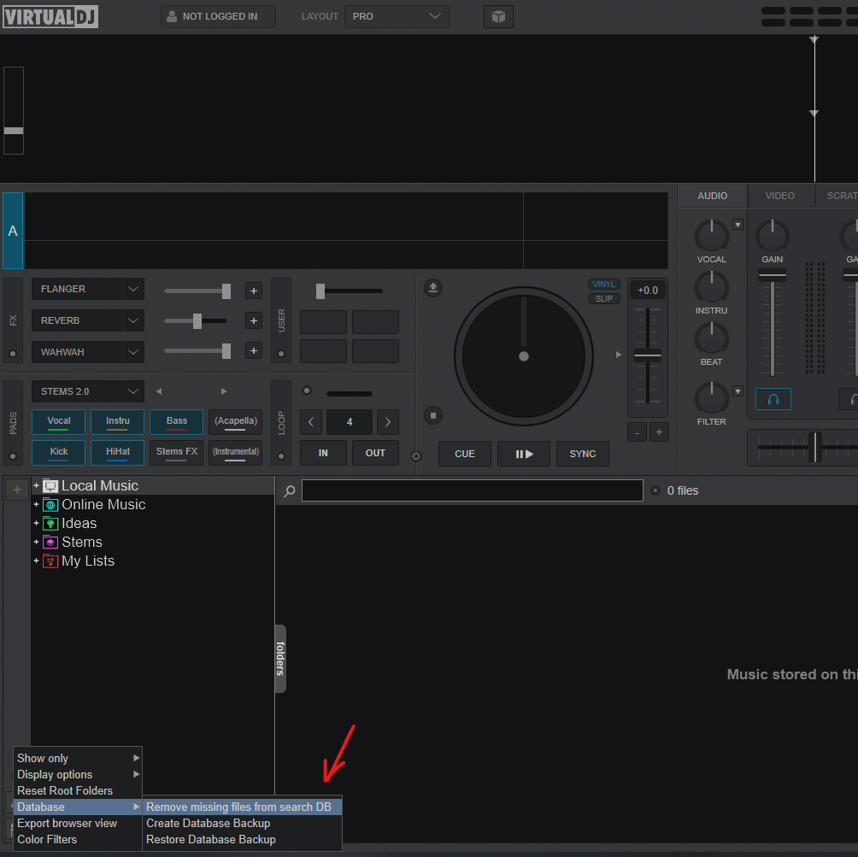Click the pitch minus button
858x857 pixels.
(x=637, y=432)
